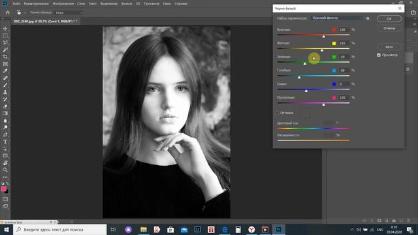The width and height of the screenshot is (418, 235).
Task: Select the Eraser tool
Action: click(x=5, y=106)
